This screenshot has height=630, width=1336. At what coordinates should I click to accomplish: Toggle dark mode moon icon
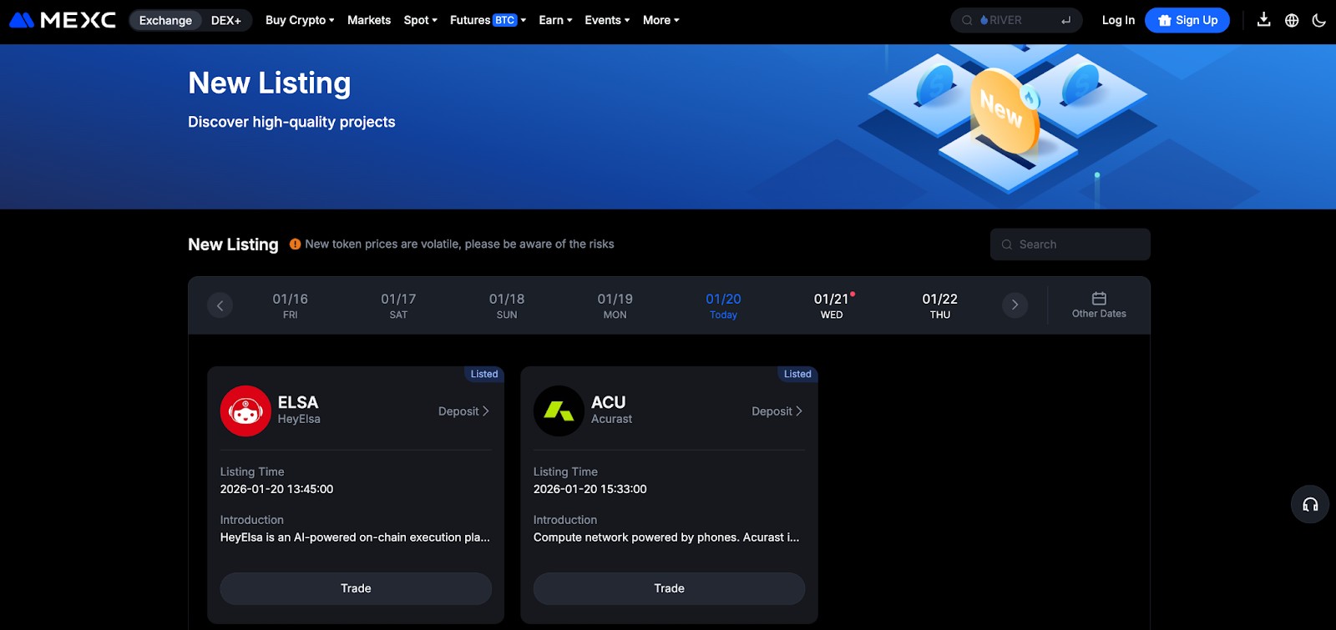click(1319, 20)
